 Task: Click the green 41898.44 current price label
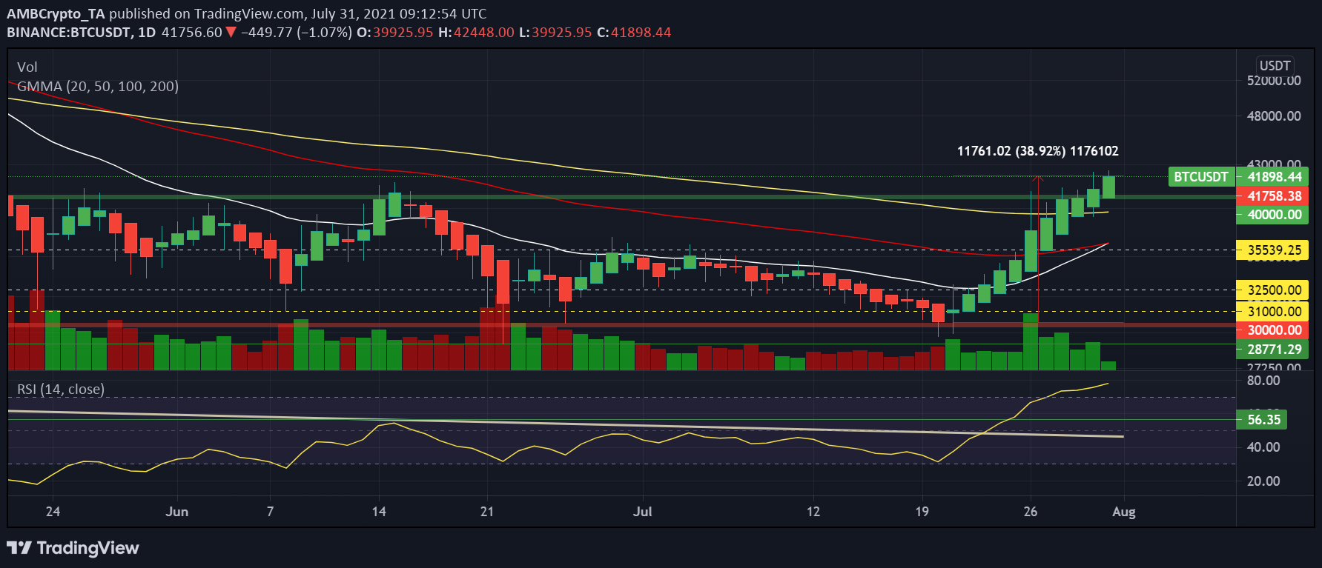coord(1273,177)
